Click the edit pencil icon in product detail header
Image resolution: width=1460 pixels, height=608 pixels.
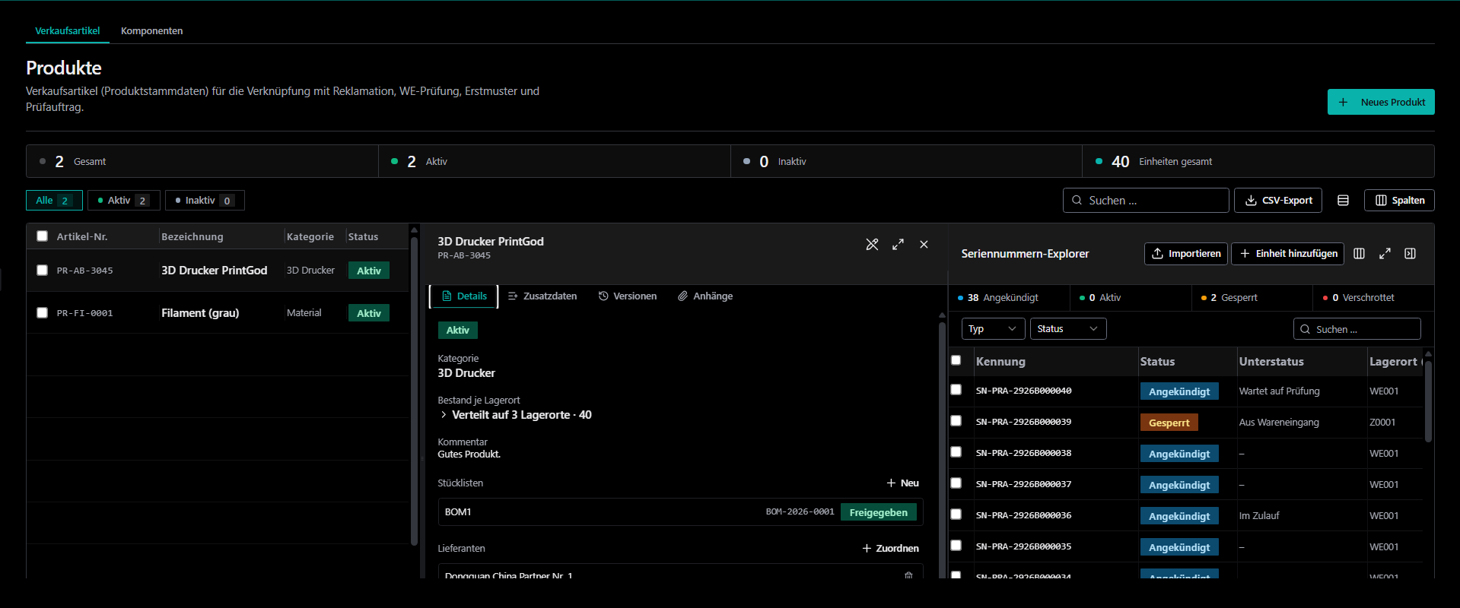tap(872, 245)
